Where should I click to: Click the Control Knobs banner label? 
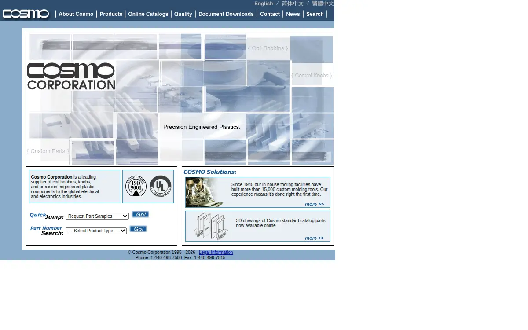click(312, 76)
